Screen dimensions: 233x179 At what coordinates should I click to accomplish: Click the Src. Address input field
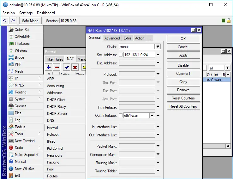(139, 55)
